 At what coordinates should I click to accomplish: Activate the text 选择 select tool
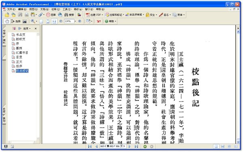[16, 21]
